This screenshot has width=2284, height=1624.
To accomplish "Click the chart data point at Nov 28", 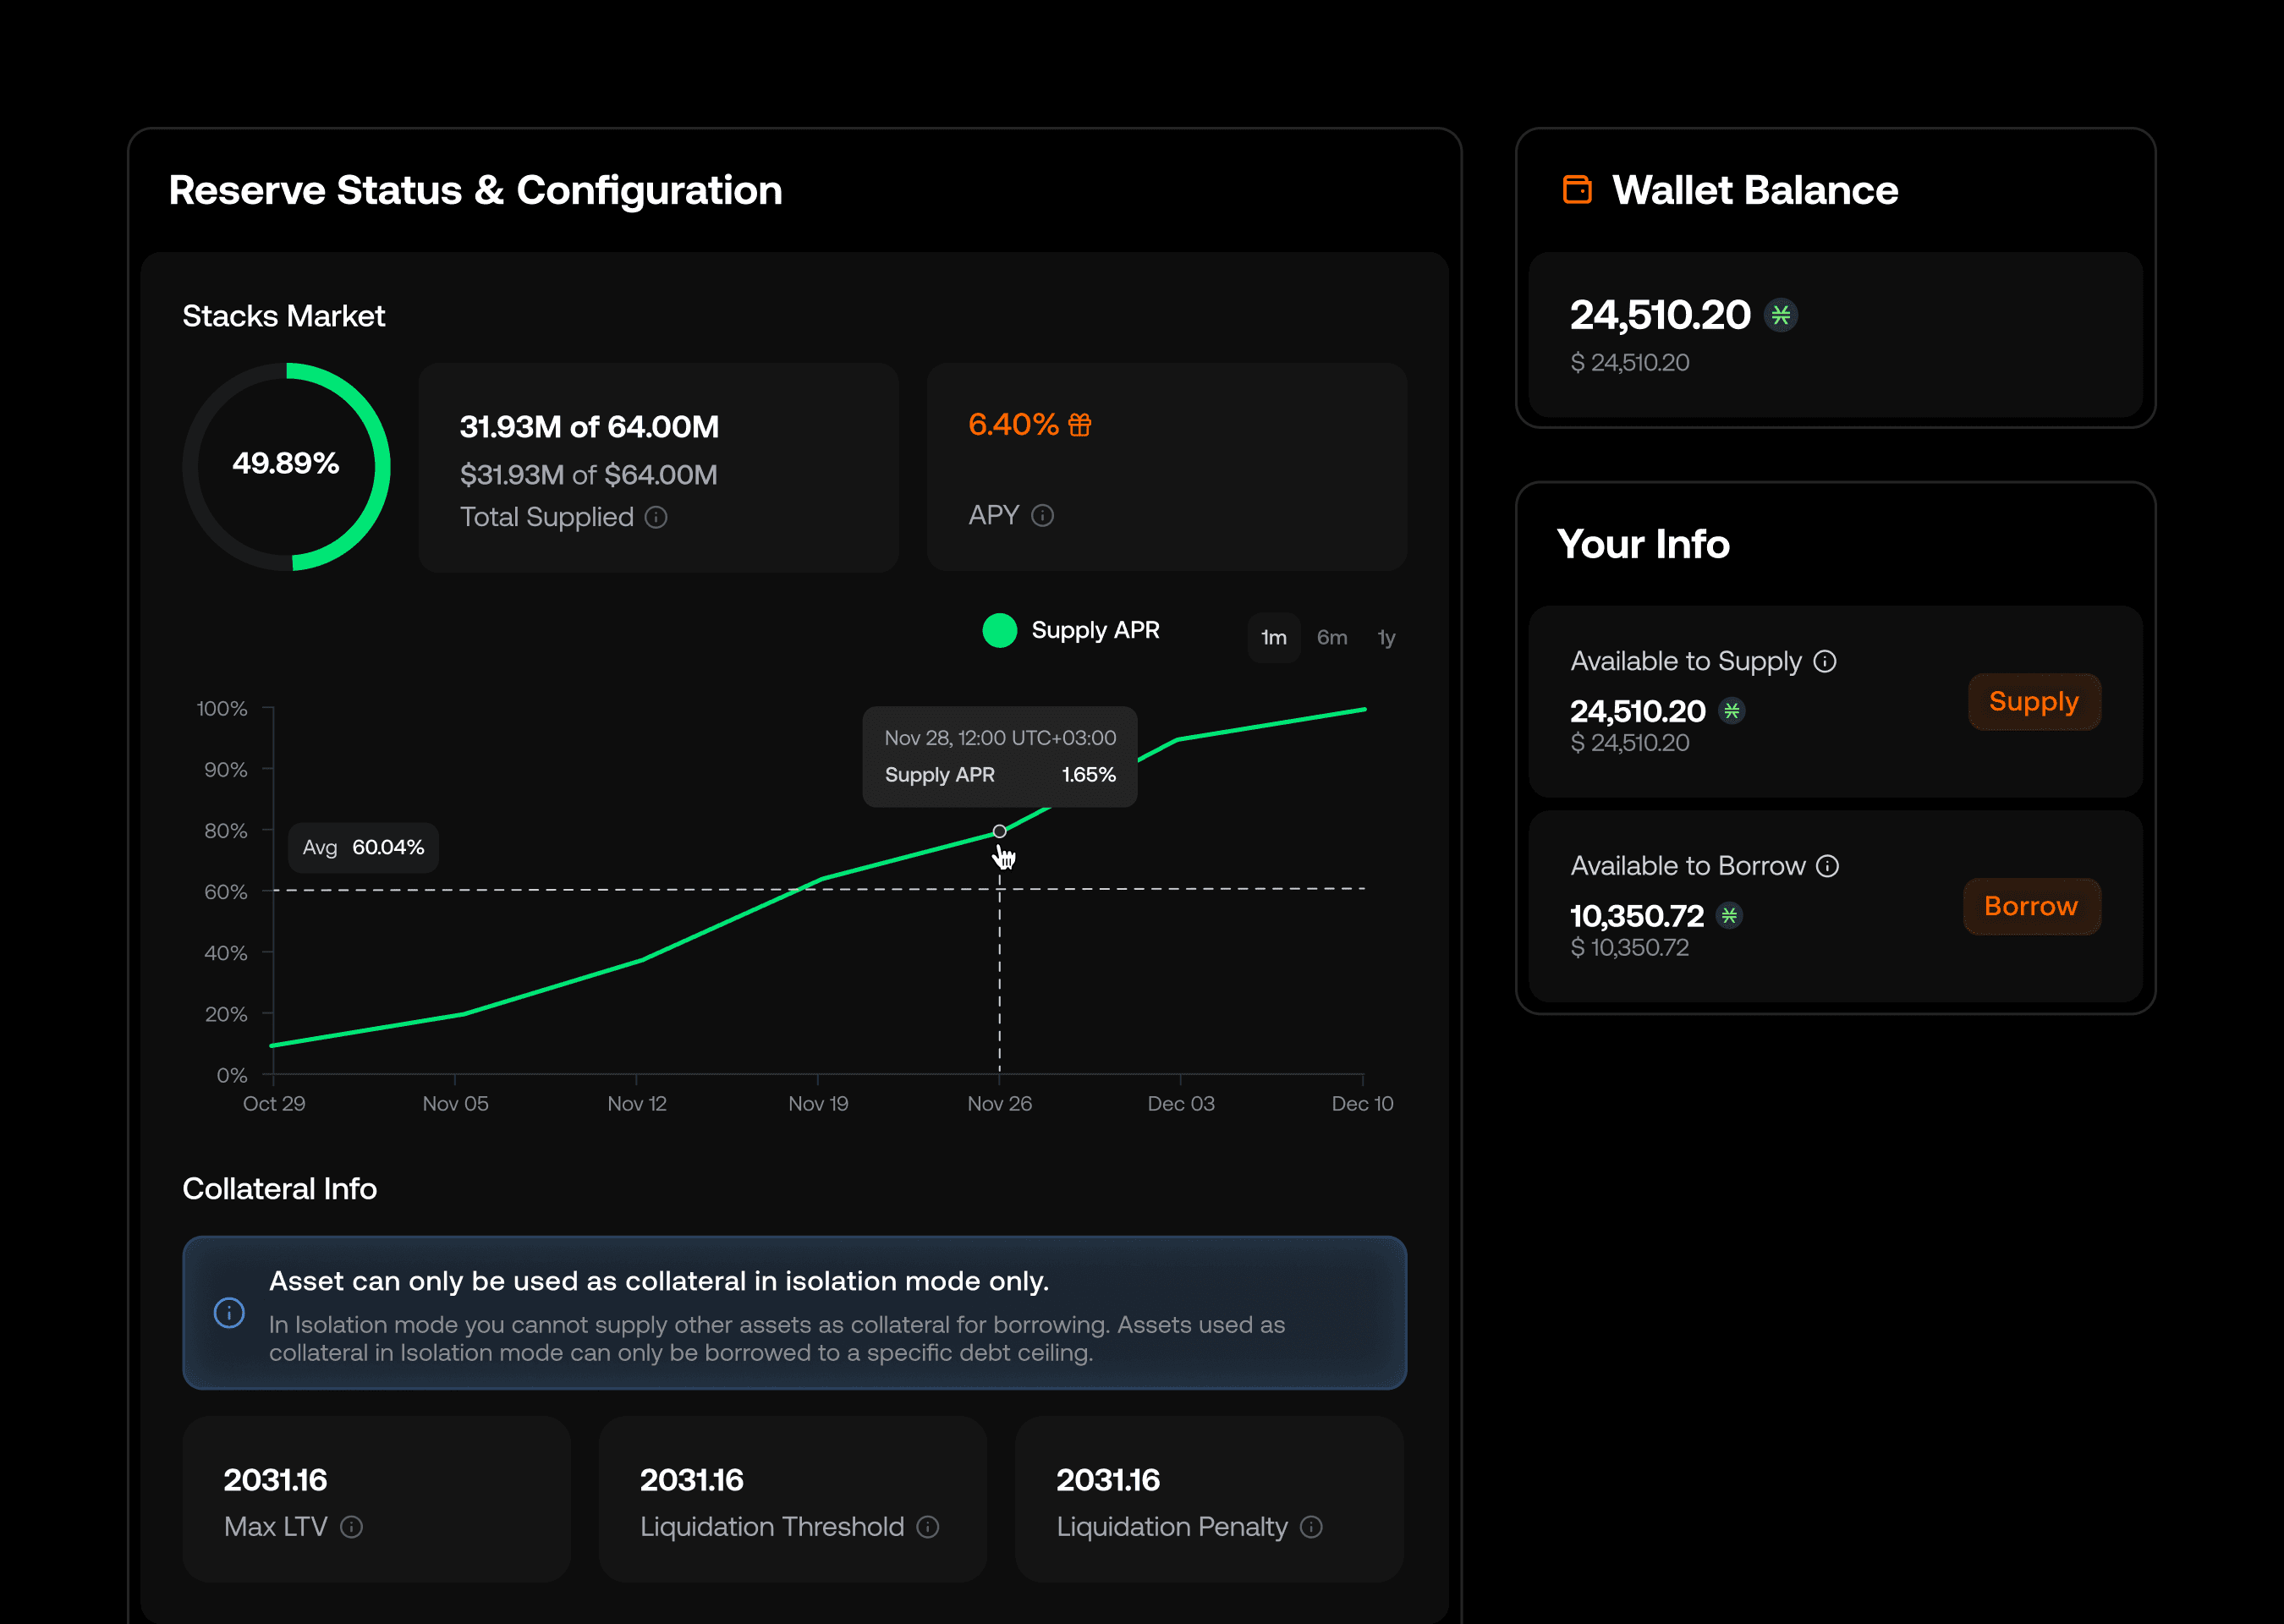I will pyautogui.click(x=999, y=831).
